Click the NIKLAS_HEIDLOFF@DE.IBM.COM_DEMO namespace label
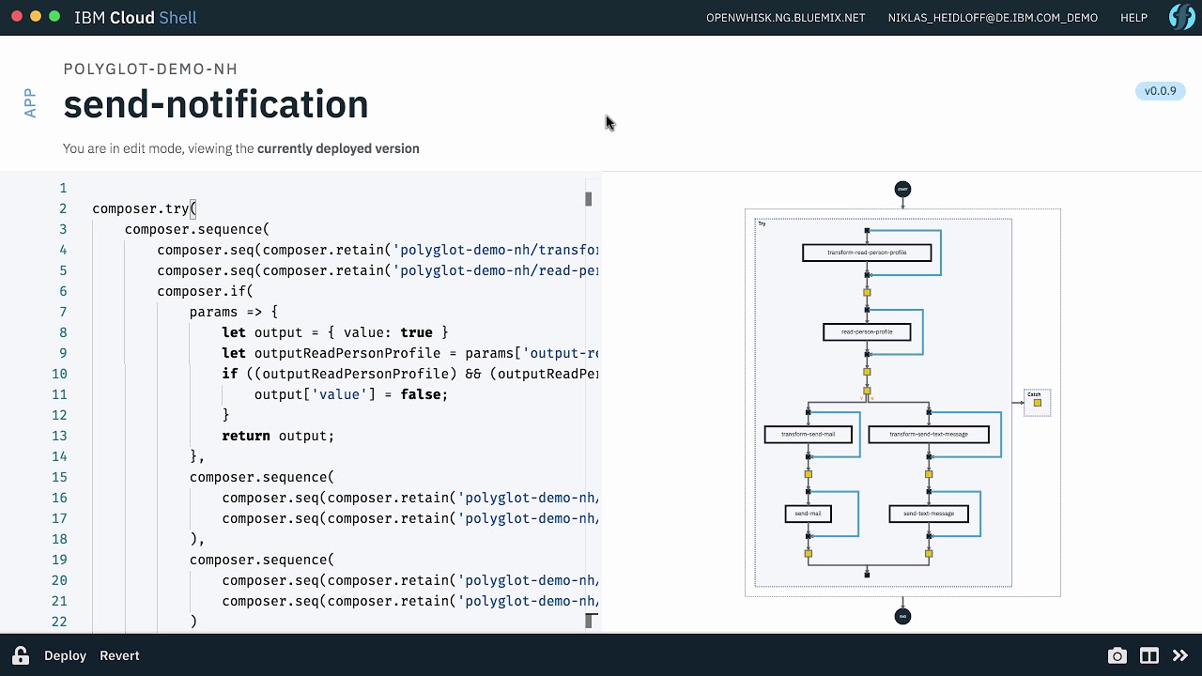Screen dimensions: 1202x676 pos(993,18)
